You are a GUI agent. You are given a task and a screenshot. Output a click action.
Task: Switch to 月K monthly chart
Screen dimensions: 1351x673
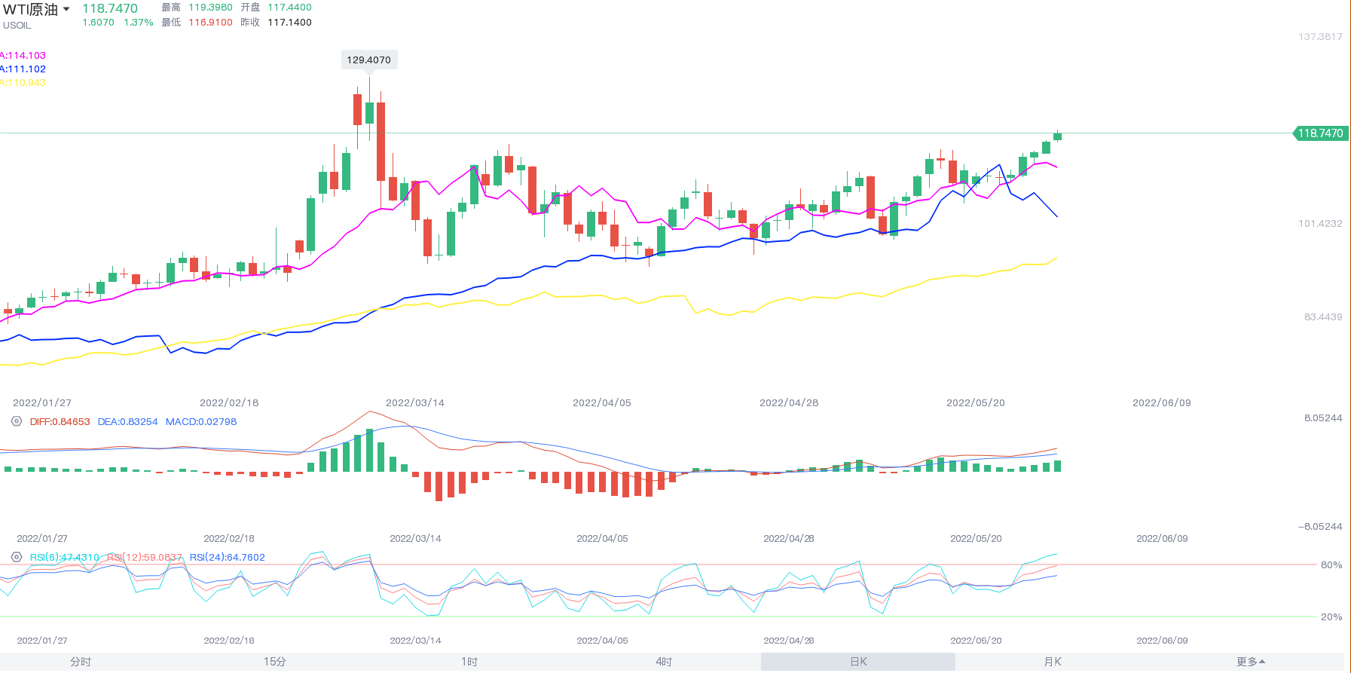click(1053, 662)
